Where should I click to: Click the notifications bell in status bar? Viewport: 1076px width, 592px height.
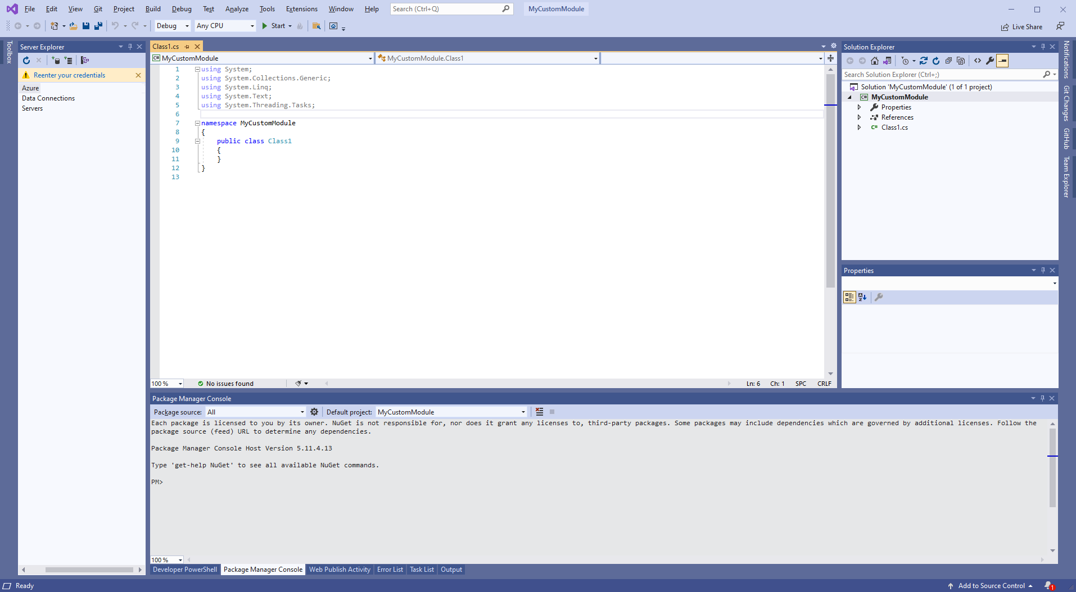pos(1049,586)
